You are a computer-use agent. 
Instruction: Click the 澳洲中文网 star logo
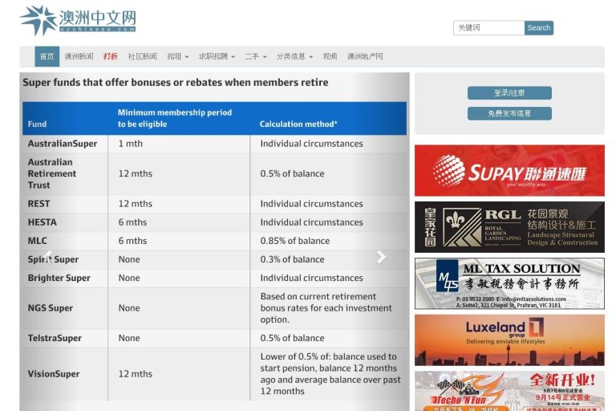[38, 19]
